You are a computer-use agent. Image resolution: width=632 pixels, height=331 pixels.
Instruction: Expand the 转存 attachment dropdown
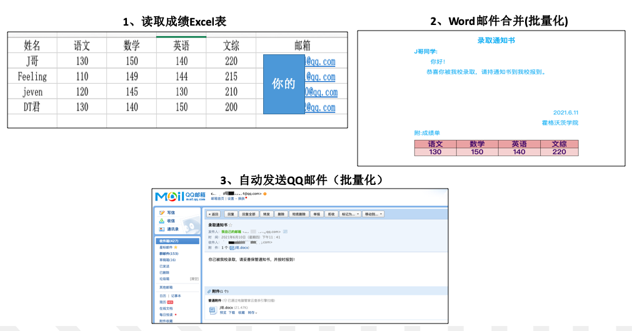pos(253,312)
